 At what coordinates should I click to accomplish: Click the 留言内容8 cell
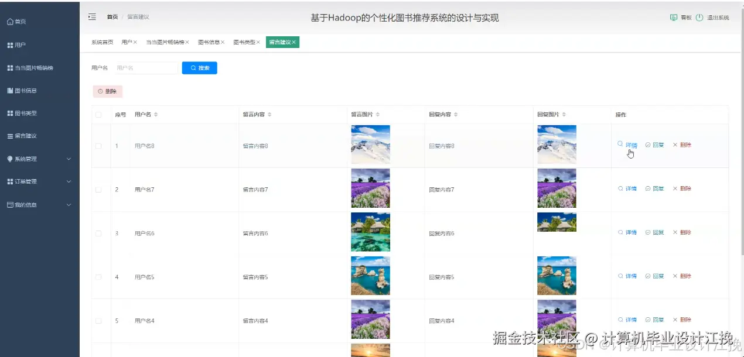[255, 146]
